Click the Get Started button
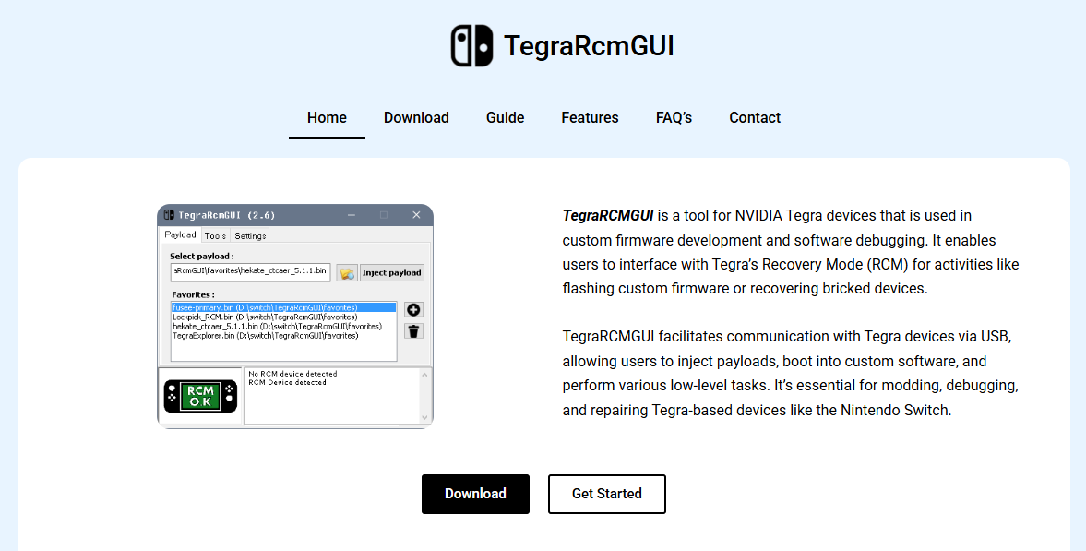Screen dimensions: 1086x551 coord(606,494)
